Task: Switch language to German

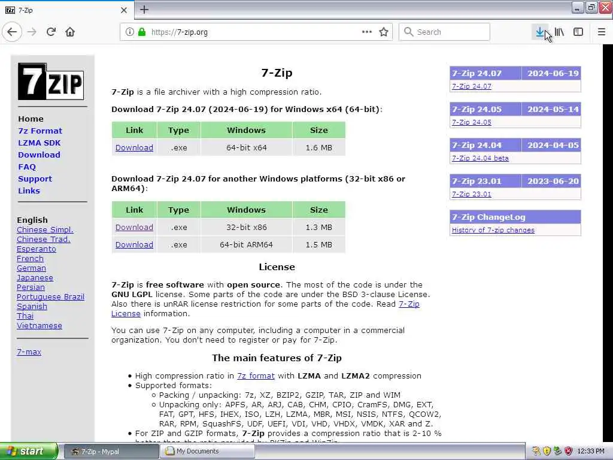Action: pos(31,268)
